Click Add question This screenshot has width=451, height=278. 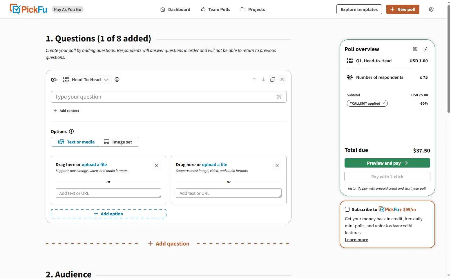pos(169,244)
